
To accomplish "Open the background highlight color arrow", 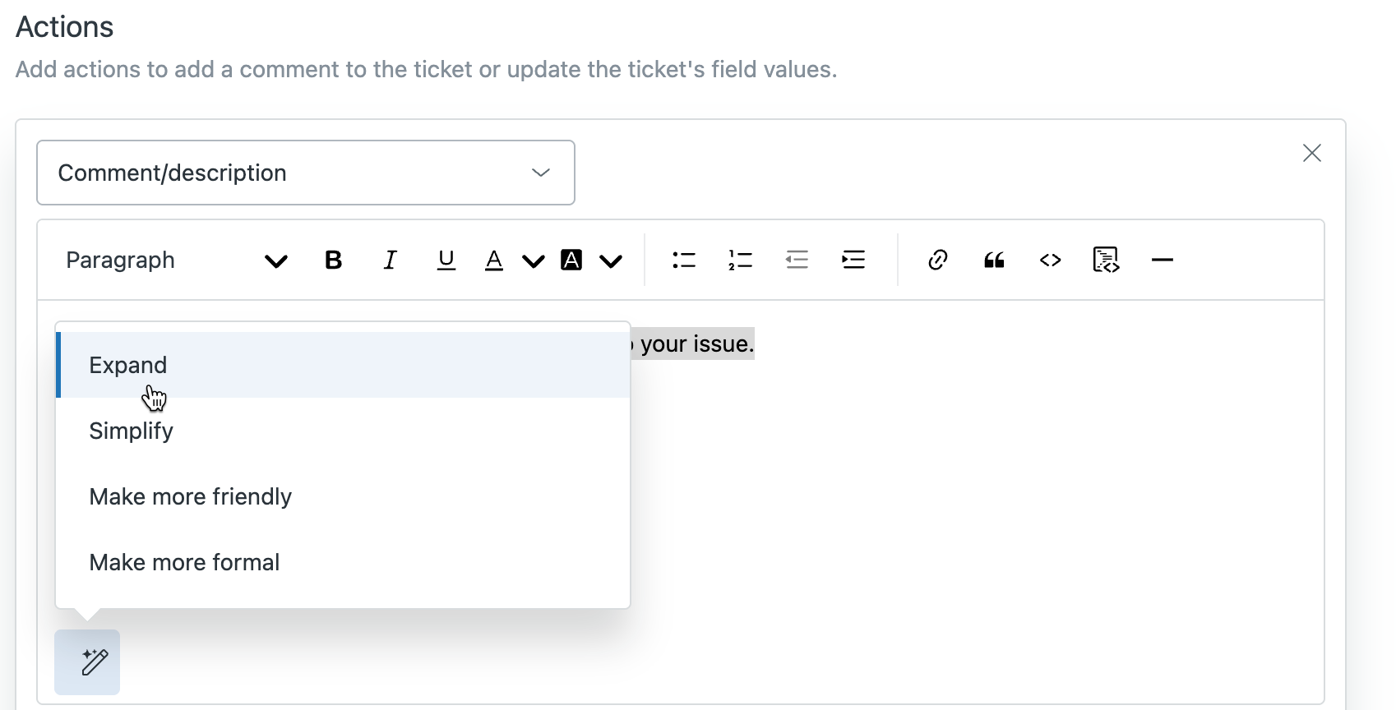I will pos(611,262).
